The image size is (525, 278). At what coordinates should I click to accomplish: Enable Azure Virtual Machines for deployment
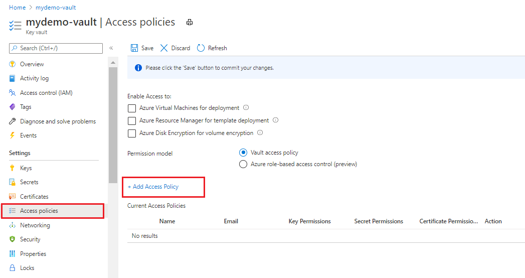click(x=132, y=108)
